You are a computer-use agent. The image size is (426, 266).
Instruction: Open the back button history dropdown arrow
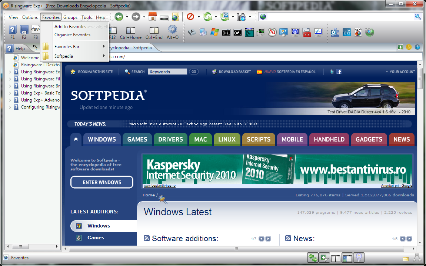(127, 17)
